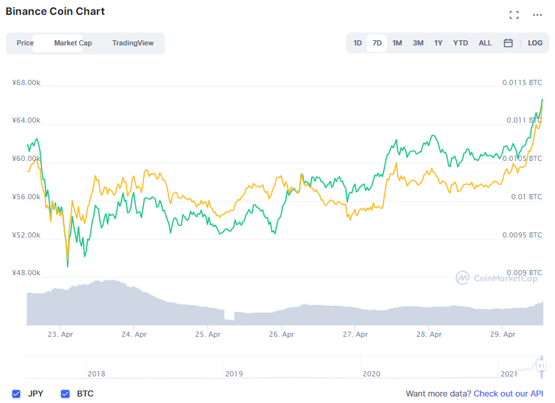Image resolution: width=555 pixels, height=403 pixels.
Task: Select the ALL time range
Action: (486, 43)
